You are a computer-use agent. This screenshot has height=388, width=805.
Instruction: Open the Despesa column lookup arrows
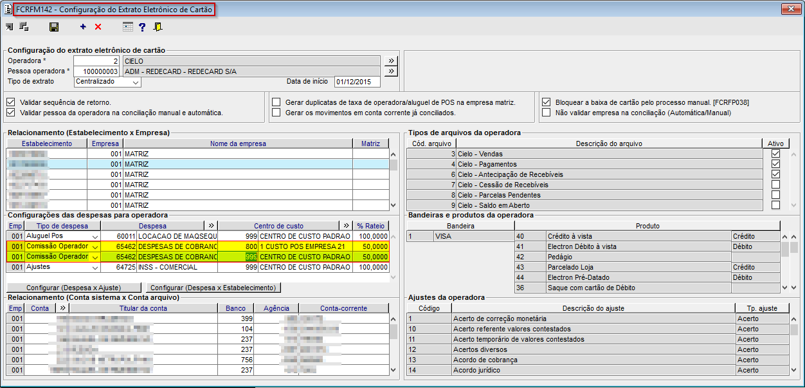(211, 226)
